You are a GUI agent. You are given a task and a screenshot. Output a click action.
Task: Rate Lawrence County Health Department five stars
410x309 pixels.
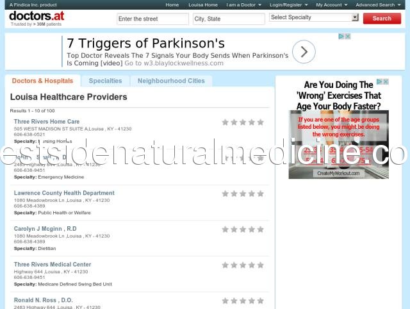point(261,194)
